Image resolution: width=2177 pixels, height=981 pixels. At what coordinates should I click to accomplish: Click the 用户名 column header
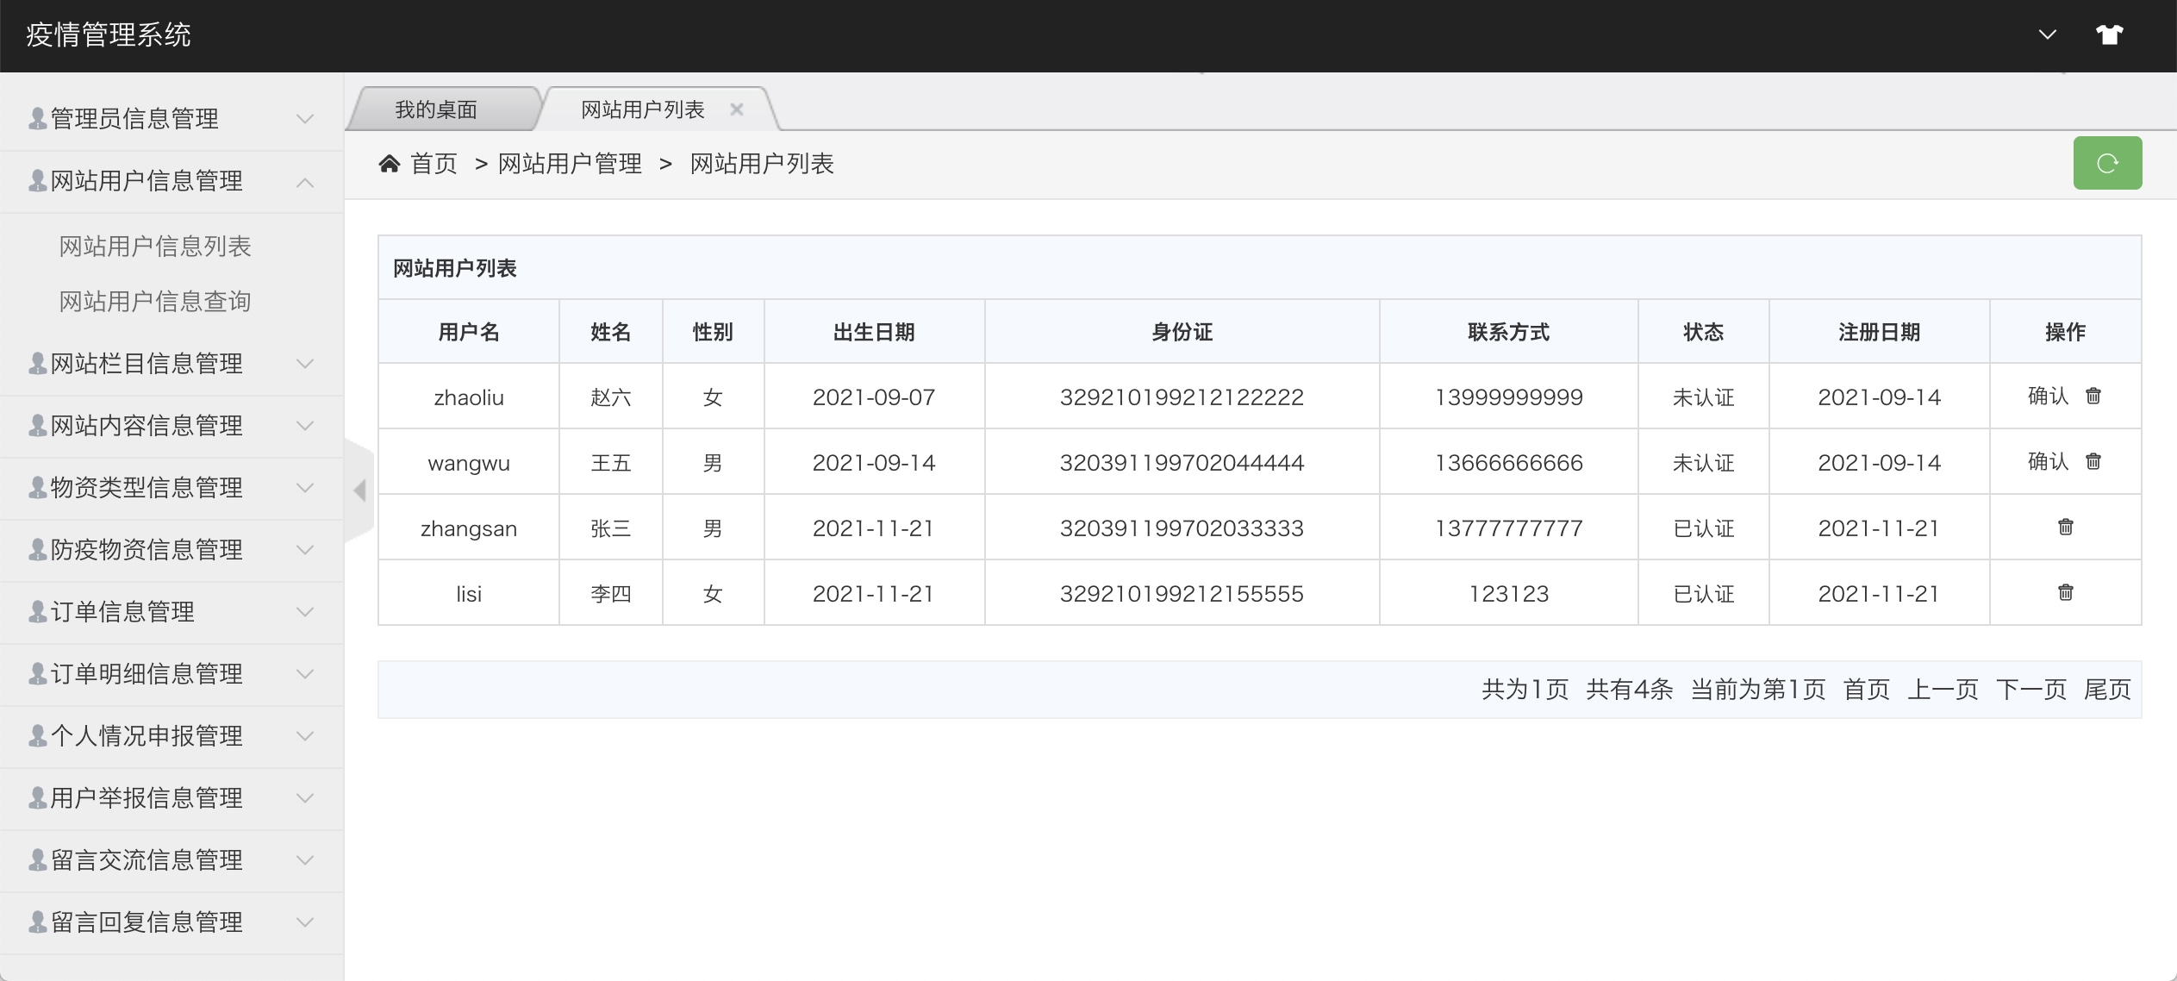[469, 332]
